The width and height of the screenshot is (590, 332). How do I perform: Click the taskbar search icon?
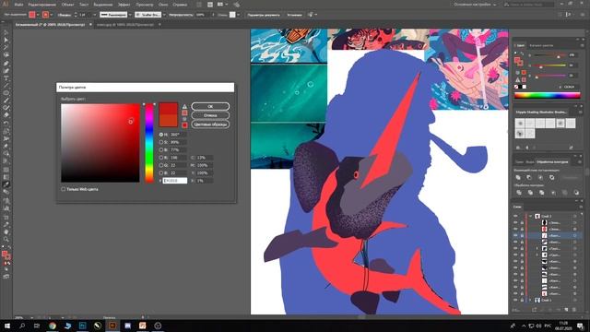click(x=22, y=326)
